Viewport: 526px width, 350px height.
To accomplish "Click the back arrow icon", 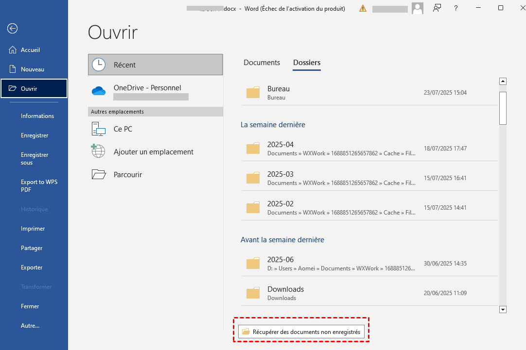I will click(x=12, y=29).
